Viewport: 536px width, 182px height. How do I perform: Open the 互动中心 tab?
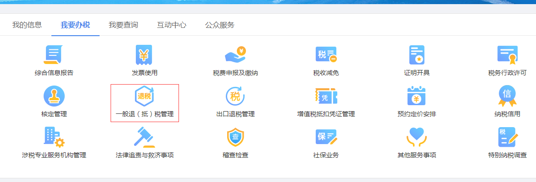click(172, 25)
